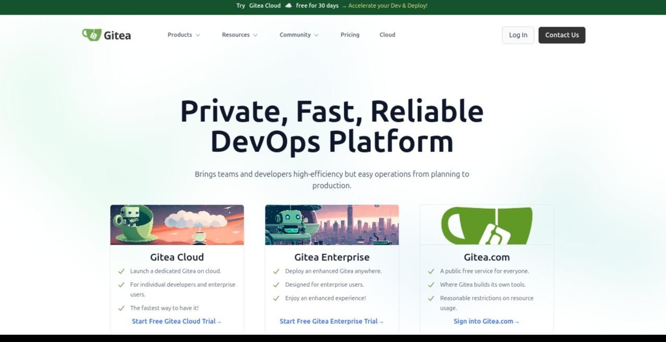Viewport: 666px width, 342px height.
Task: Expand the Resources chevron arrow
Action: pyautogui.click(x=255, y=35)
